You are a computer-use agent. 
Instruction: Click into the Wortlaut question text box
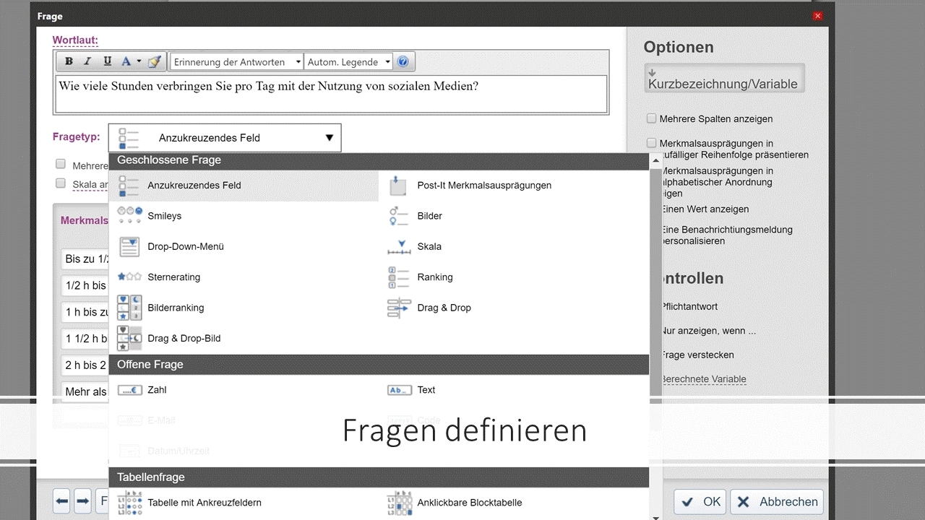331,94
